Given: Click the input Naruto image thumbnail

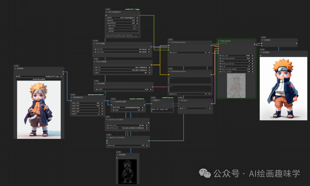Looking at the screenshot, I should click(39, 110).
